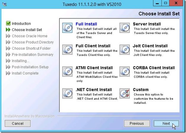Click the Pre-Installation Summary step label
This screenshot has width=186, height=133.
pos(32,54)
